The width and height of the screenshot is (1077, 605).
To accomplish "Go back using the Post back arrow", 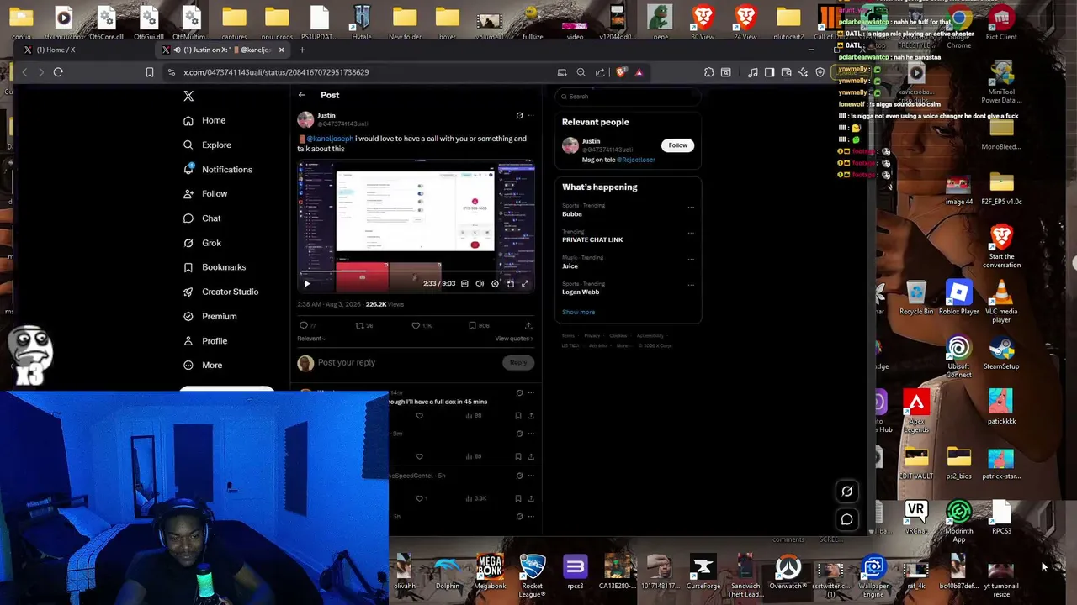I will (301, 95).
